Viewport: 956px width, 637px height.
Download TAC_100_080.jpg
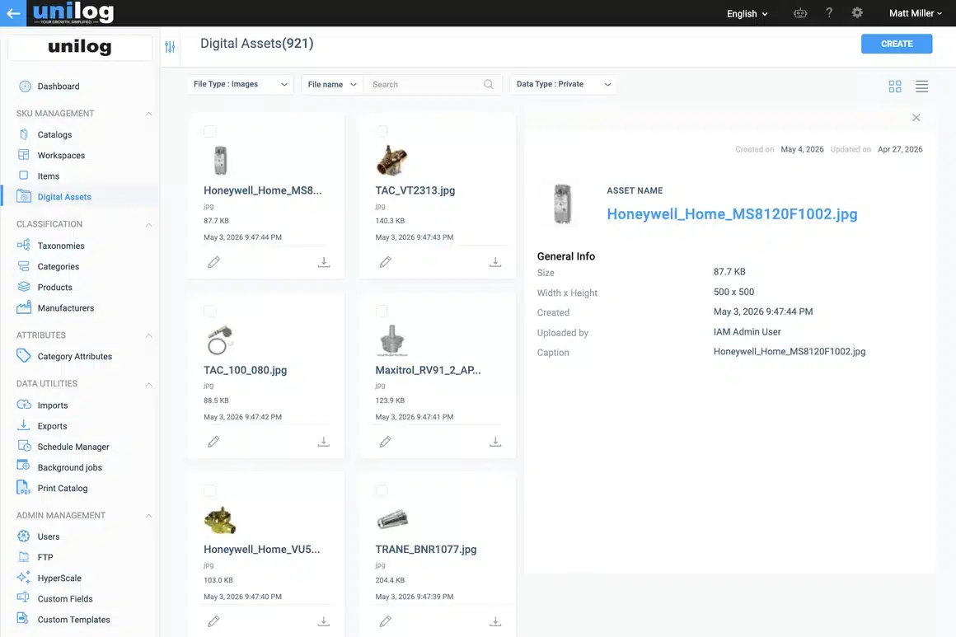pos(324,442)
